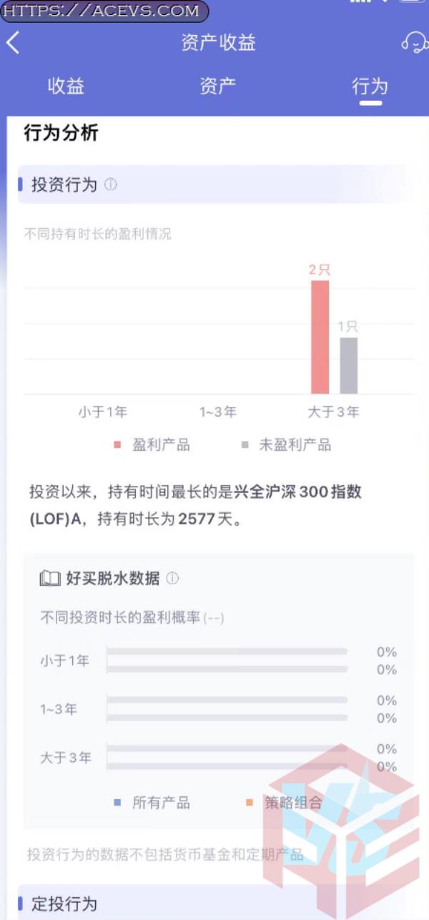Open the 定投行为 section header

[x=214, y=904]
